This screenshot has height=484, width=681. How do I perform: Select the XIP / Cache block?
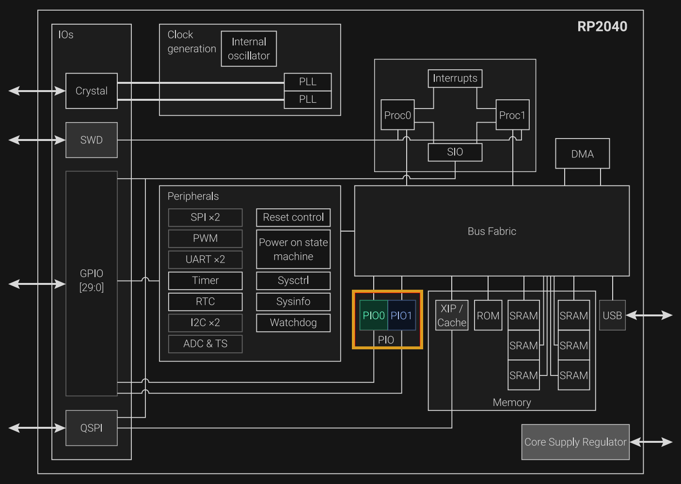[x=452, y=315]
